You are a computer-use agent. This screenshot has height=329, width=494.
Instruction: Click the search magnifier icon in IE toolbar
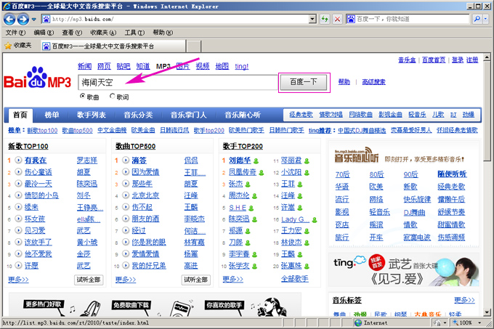(477, 19)
